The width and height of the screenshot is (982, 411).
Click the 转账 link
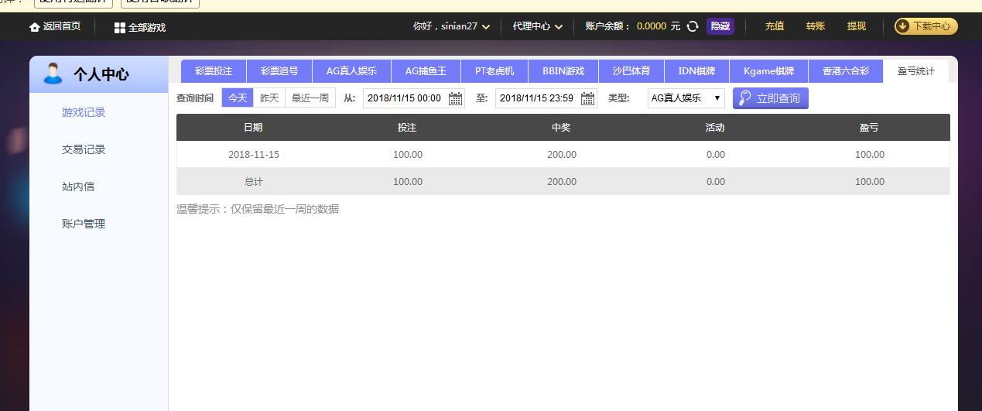pyautogui.click(x=816, y=26)
